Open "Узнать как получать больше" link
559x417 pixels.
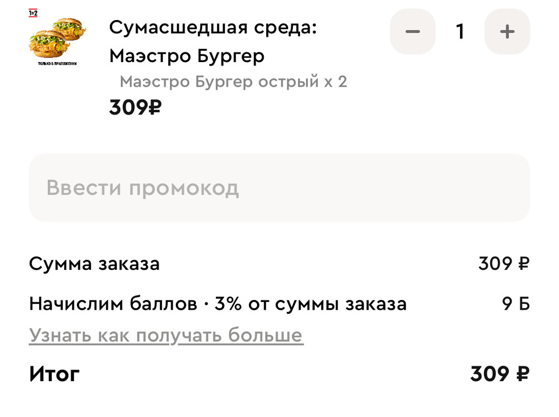pyautogui.click(x=166, y=335)
